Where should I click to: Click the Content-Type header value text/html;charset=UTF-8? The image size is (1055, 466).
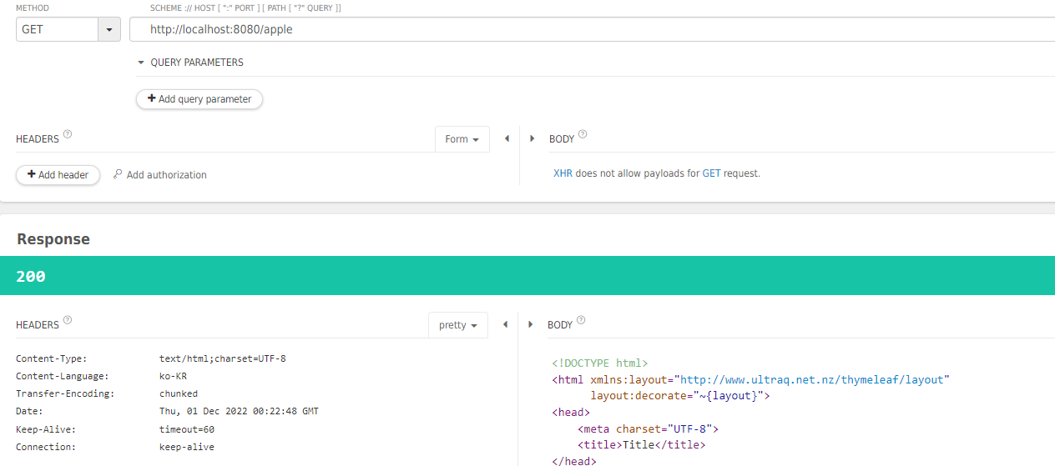coord(223,358)
